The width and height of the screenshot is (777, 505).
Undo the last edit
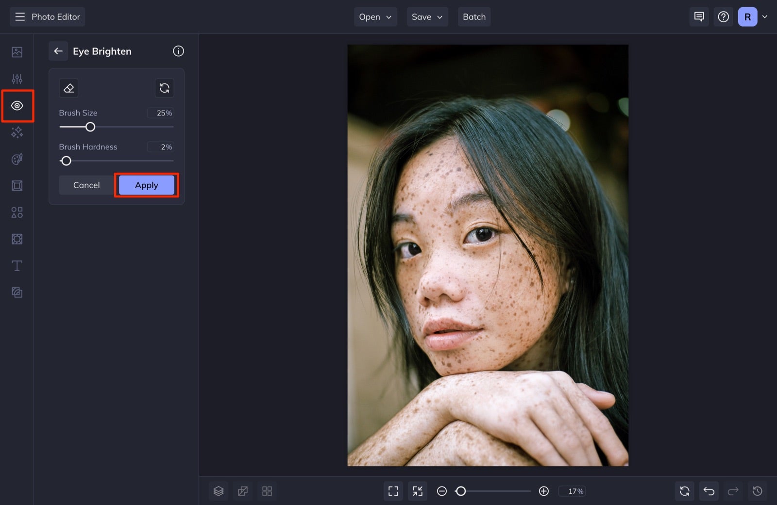(x=709, y=491)
